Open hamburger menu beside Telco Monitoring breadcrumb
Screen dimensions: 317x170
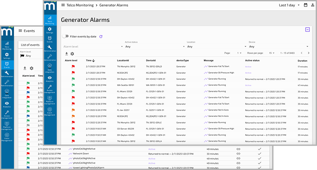63,5
